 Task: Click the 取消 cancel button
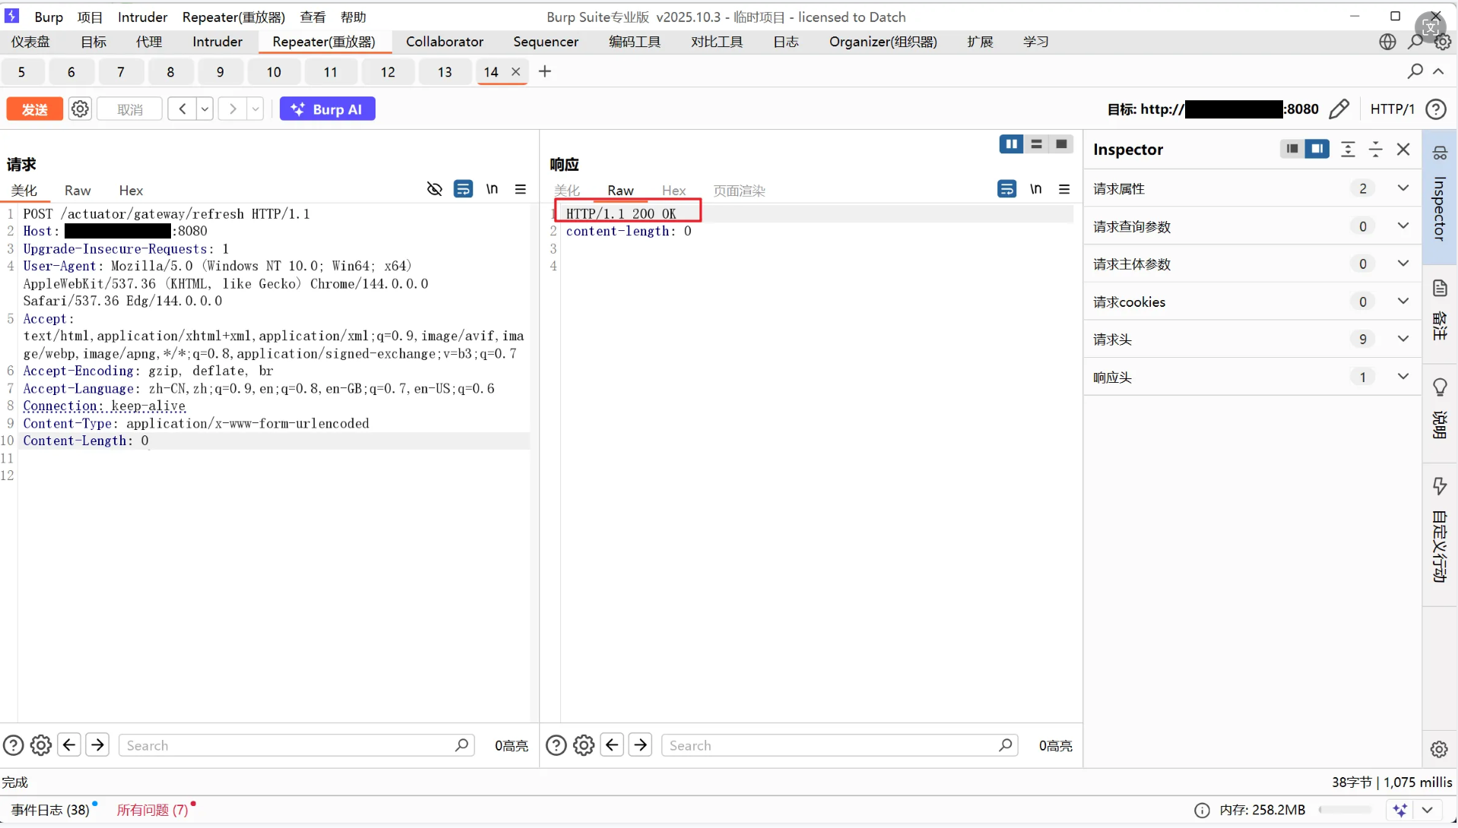tap(130, 109)
